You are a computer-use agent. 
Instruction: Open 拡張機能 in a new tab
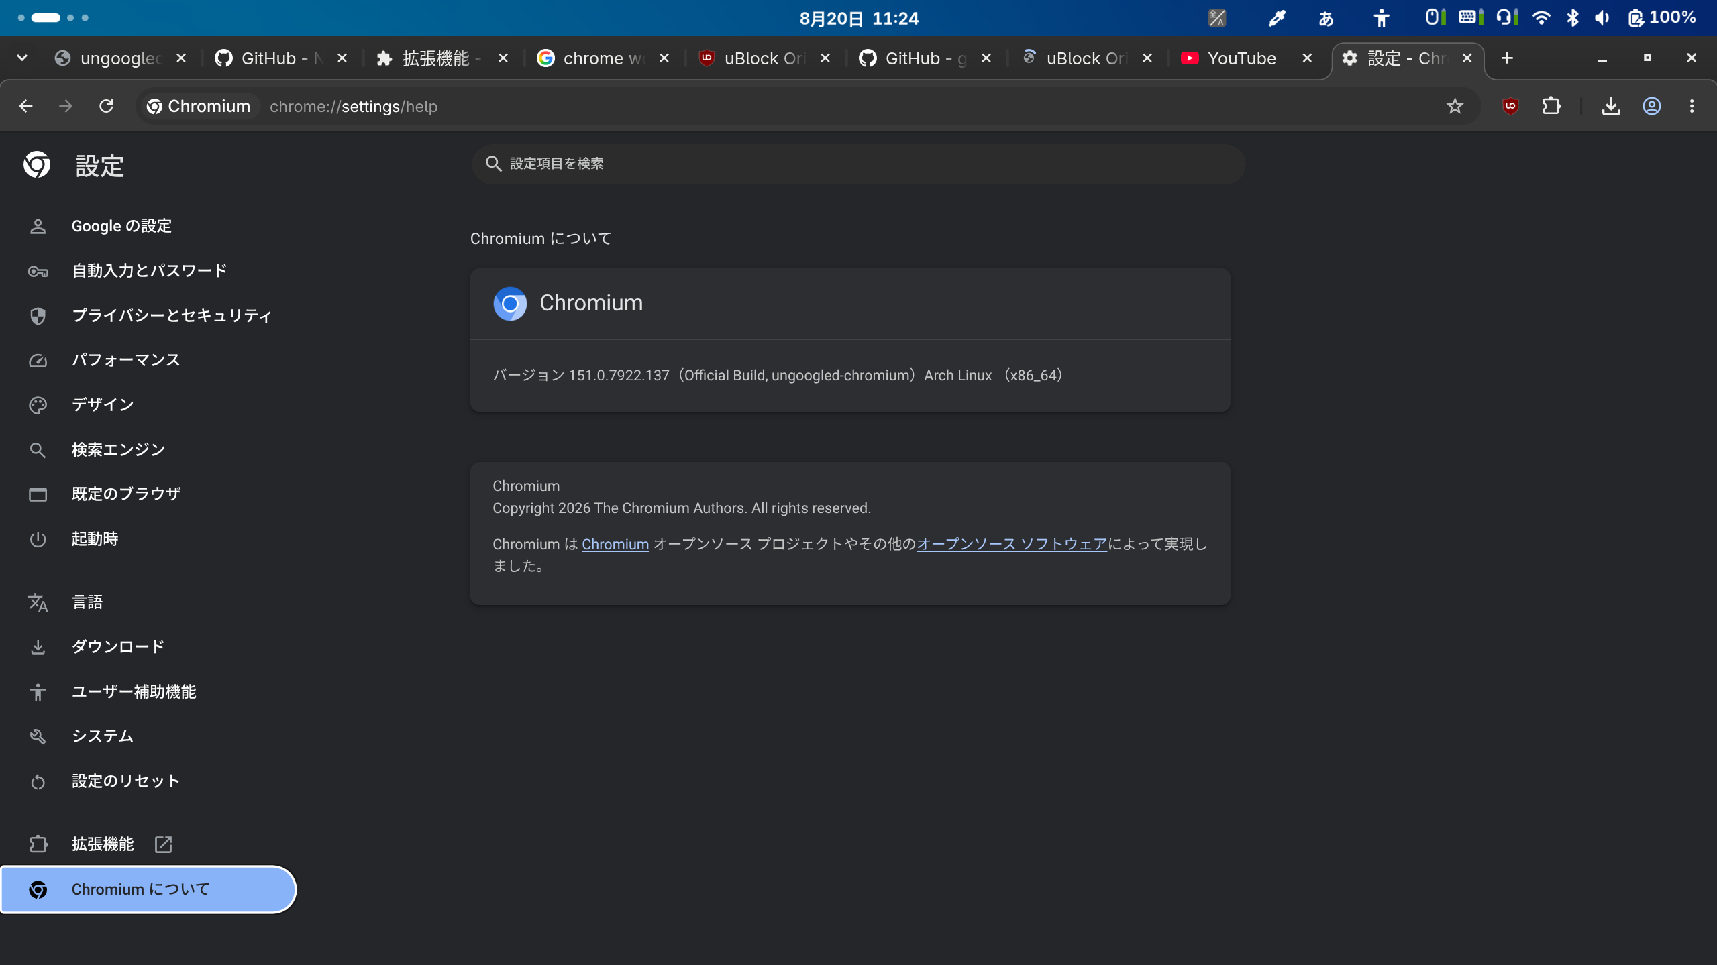149,844
